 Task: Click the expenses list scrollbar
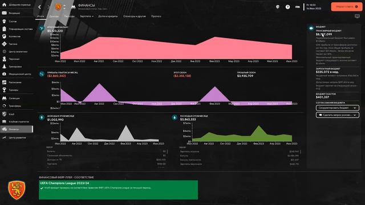(301, 152)
